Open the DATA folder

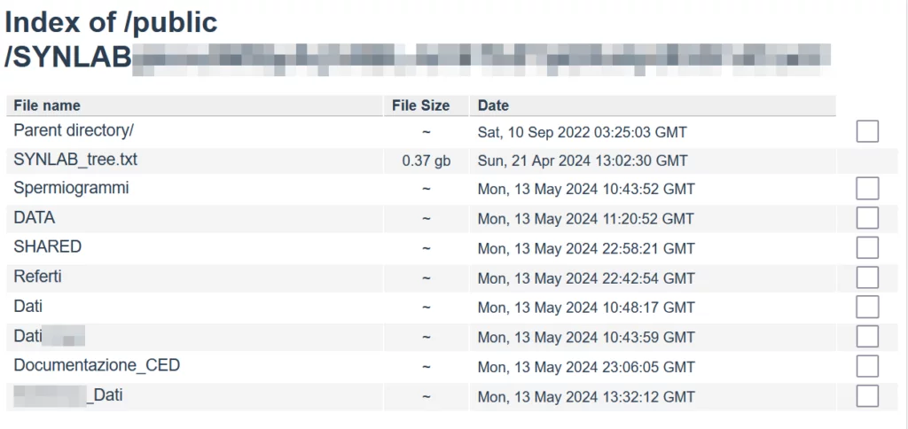click(x=35, y=218)
